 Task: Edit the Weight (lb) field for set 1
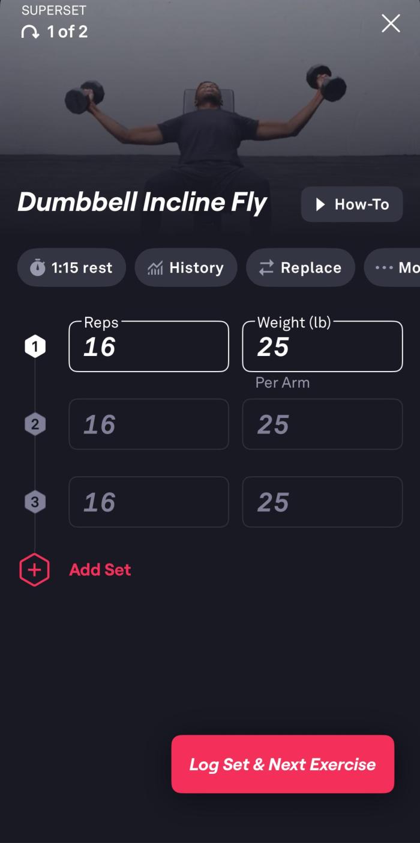click(x=322, y=346)
